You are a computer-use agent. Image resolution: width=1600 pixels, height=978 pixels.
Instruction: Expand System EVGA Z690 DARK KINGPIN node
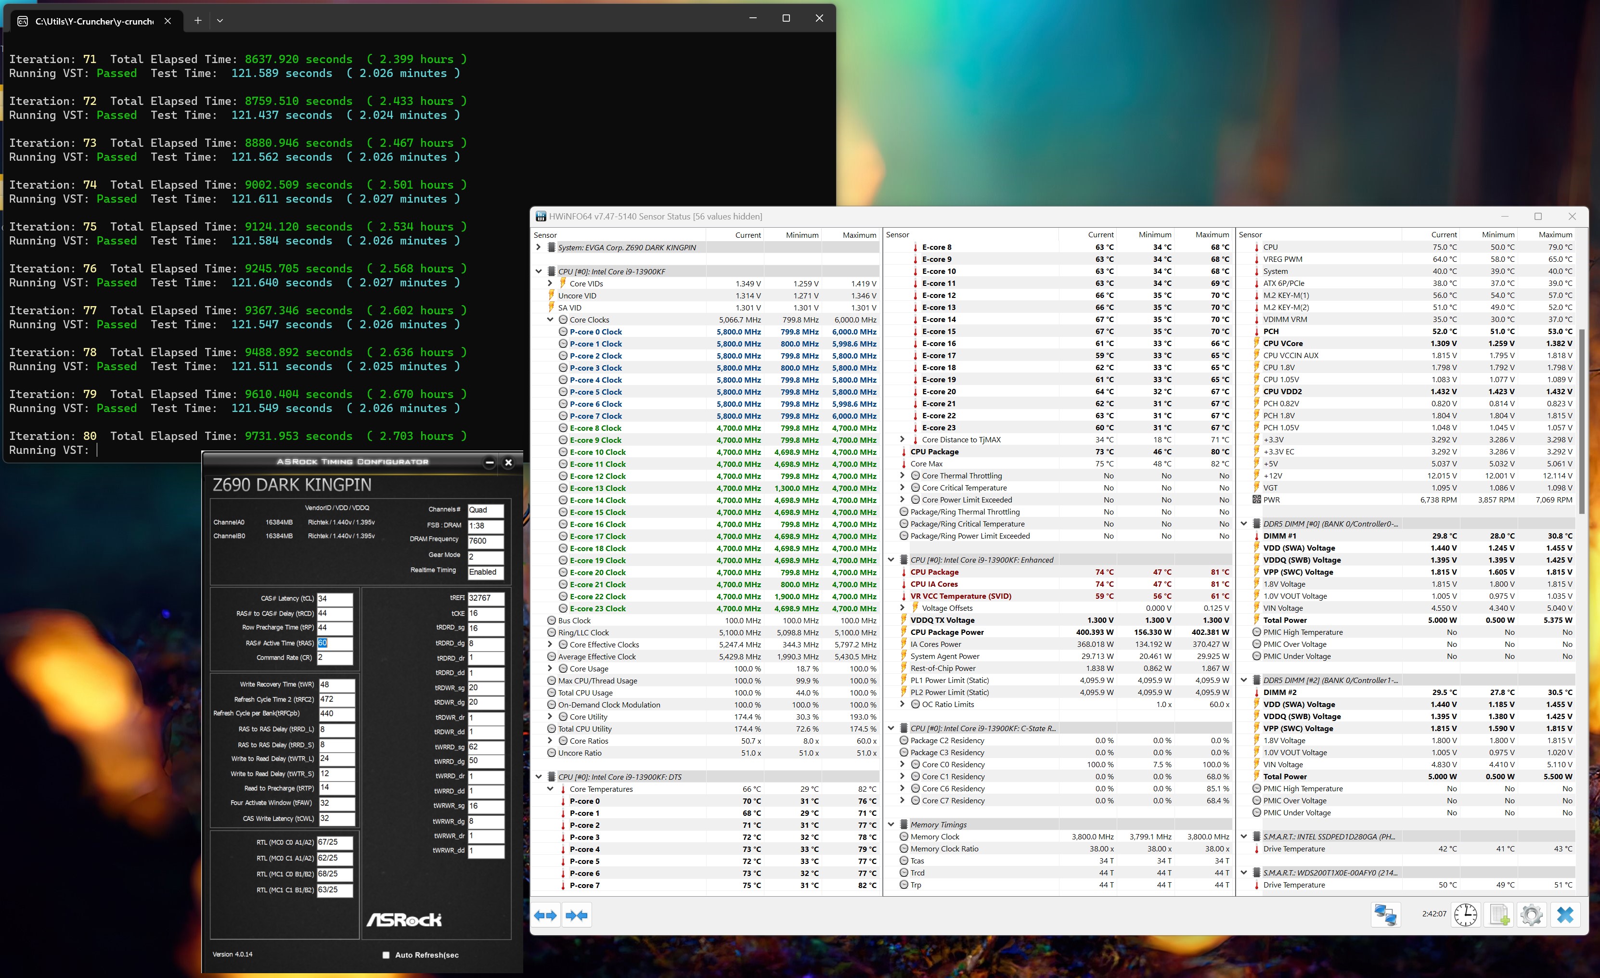[538, 247]
